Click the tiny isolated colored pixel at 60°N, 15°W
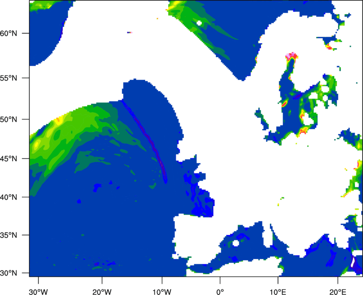Viewport: 363px width, 295px height. 129,32
